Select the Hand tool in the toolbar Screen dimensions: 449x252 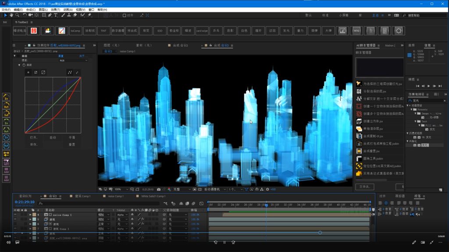pyautogui.click(x=11, y=15)
